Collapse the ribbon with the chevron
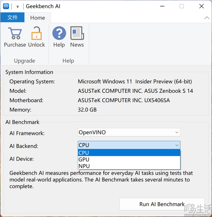The image size is (212, 217). point(207,18)
